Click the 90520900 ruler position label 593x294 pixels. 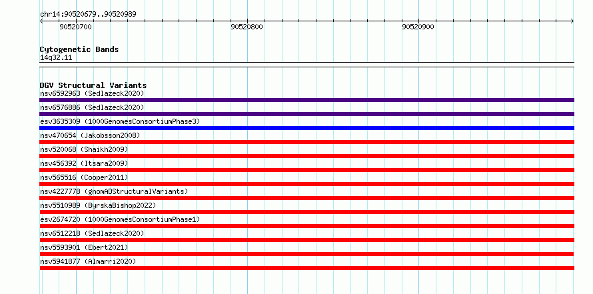pos(418,27)
